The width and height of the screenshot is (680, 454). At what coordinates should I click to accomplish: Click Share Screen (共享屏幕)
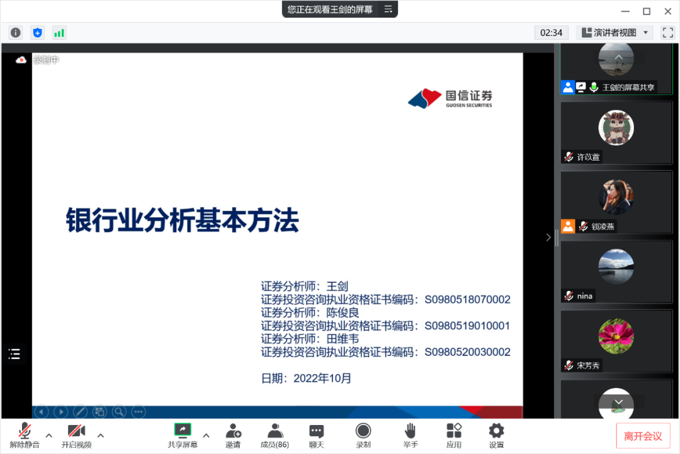[x=182, y=435]
